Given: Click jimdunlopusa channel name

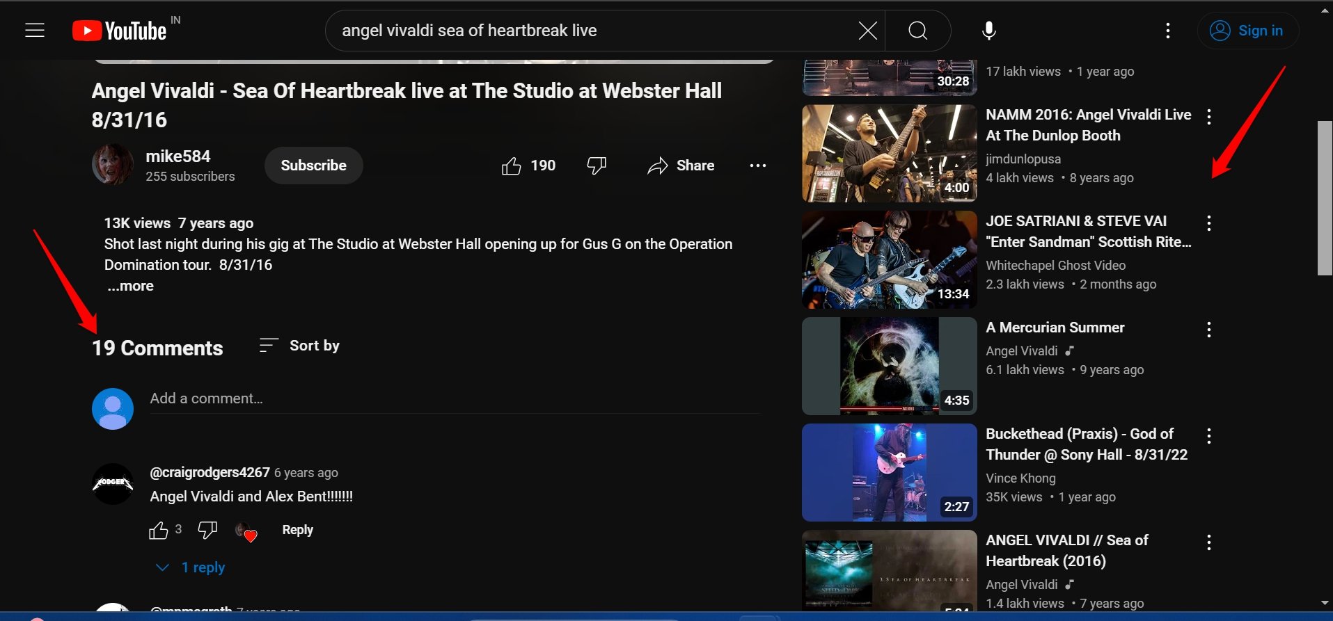Looking at the screenshot, I should click(x=1023, y=159).
